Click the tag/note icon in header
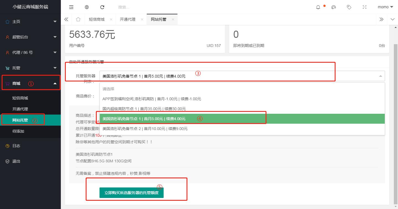The width and height of the screenshot is (398, 209). coord(349,7)
